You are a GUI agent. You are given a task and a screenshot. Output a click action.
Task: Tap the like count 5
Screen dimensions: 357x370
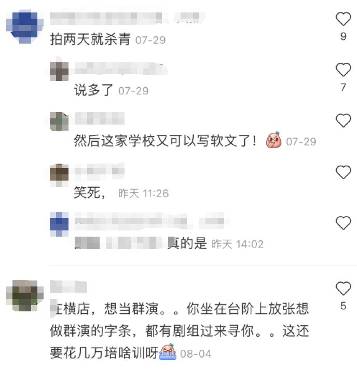[344, 306]
